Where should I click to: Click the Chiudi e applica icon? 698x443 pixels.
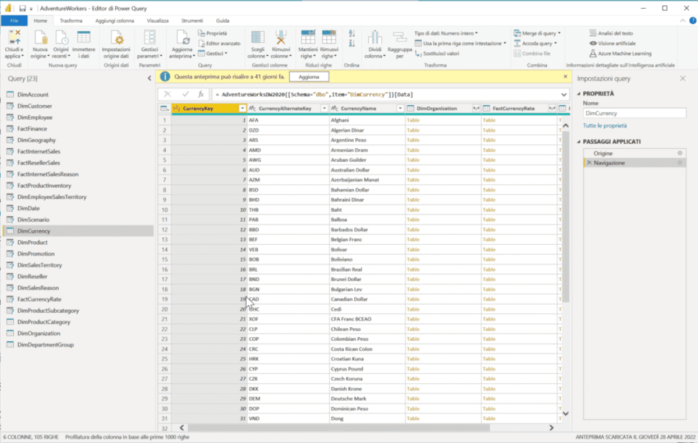[x=15, y=38]
